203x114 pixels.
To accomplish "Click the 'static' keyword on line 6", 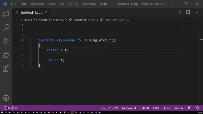I will [52, 50].
